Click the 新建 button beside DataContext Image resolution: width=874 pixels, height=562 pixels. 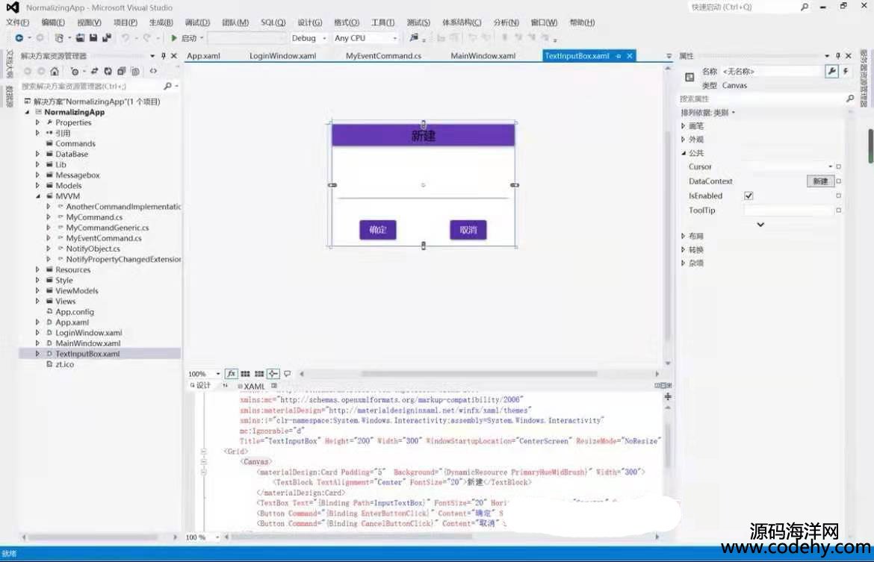click(x=820, y=181)
